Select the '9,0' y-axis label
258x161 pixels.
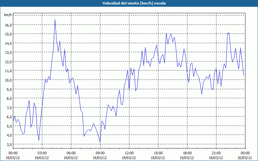click(x=9, y=89)
